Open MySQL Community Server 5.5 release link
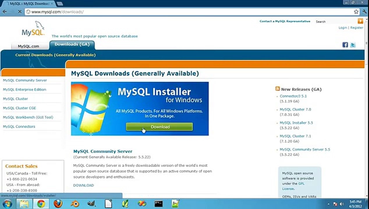Viewport: 369px width, 209px height. pyautogui.click(x=305, y=149)
